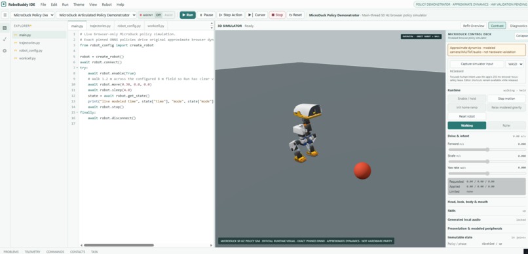Screen dimensions: 528x254
Task: Click the Strafe speed slider
Action: click(487, 161)
